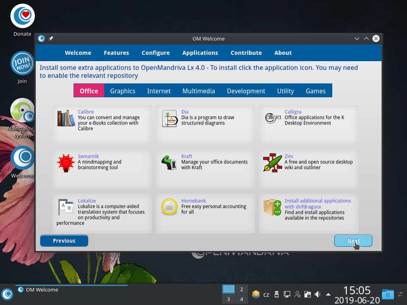Image resolution: width=407 pixels, height=305 pixels.
Task: Open the Lokalize translation tool icon
Action: pos(66,207)
